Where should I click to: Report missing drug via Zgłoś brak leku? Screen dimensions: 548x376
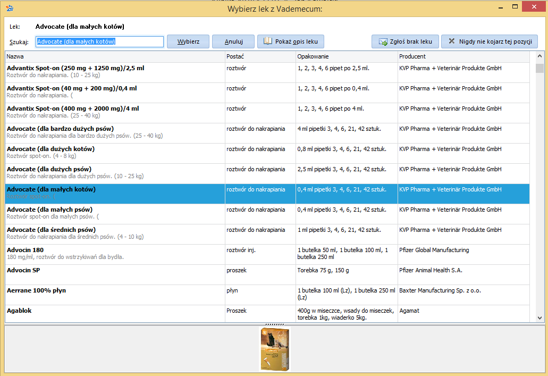[x=405, y=41]
